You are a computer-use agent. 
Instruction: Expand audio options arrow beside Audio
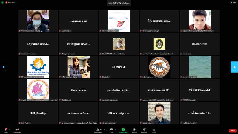click(10, 129)
